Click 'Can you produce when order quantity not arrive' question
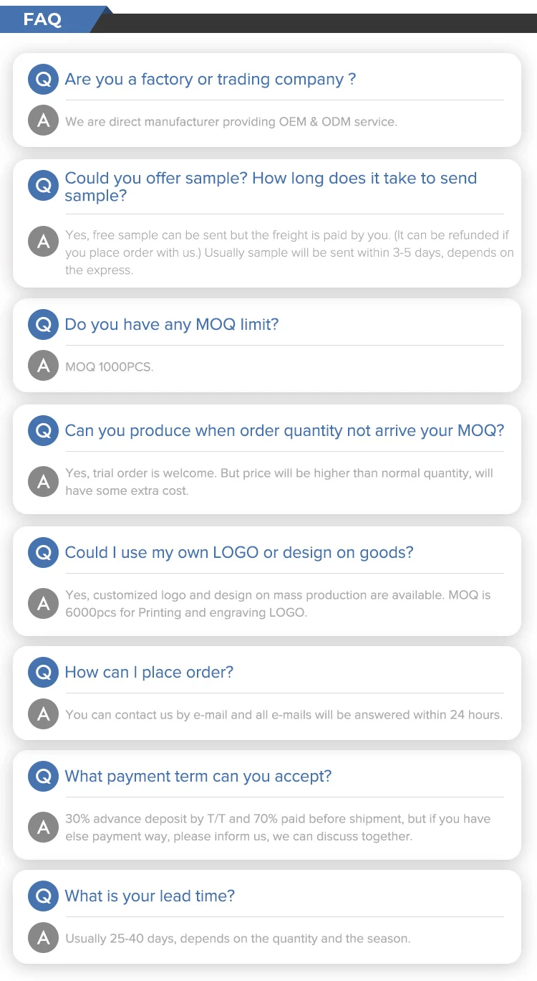The width and height of the screenshot is (537, 981). coord(284,430)
